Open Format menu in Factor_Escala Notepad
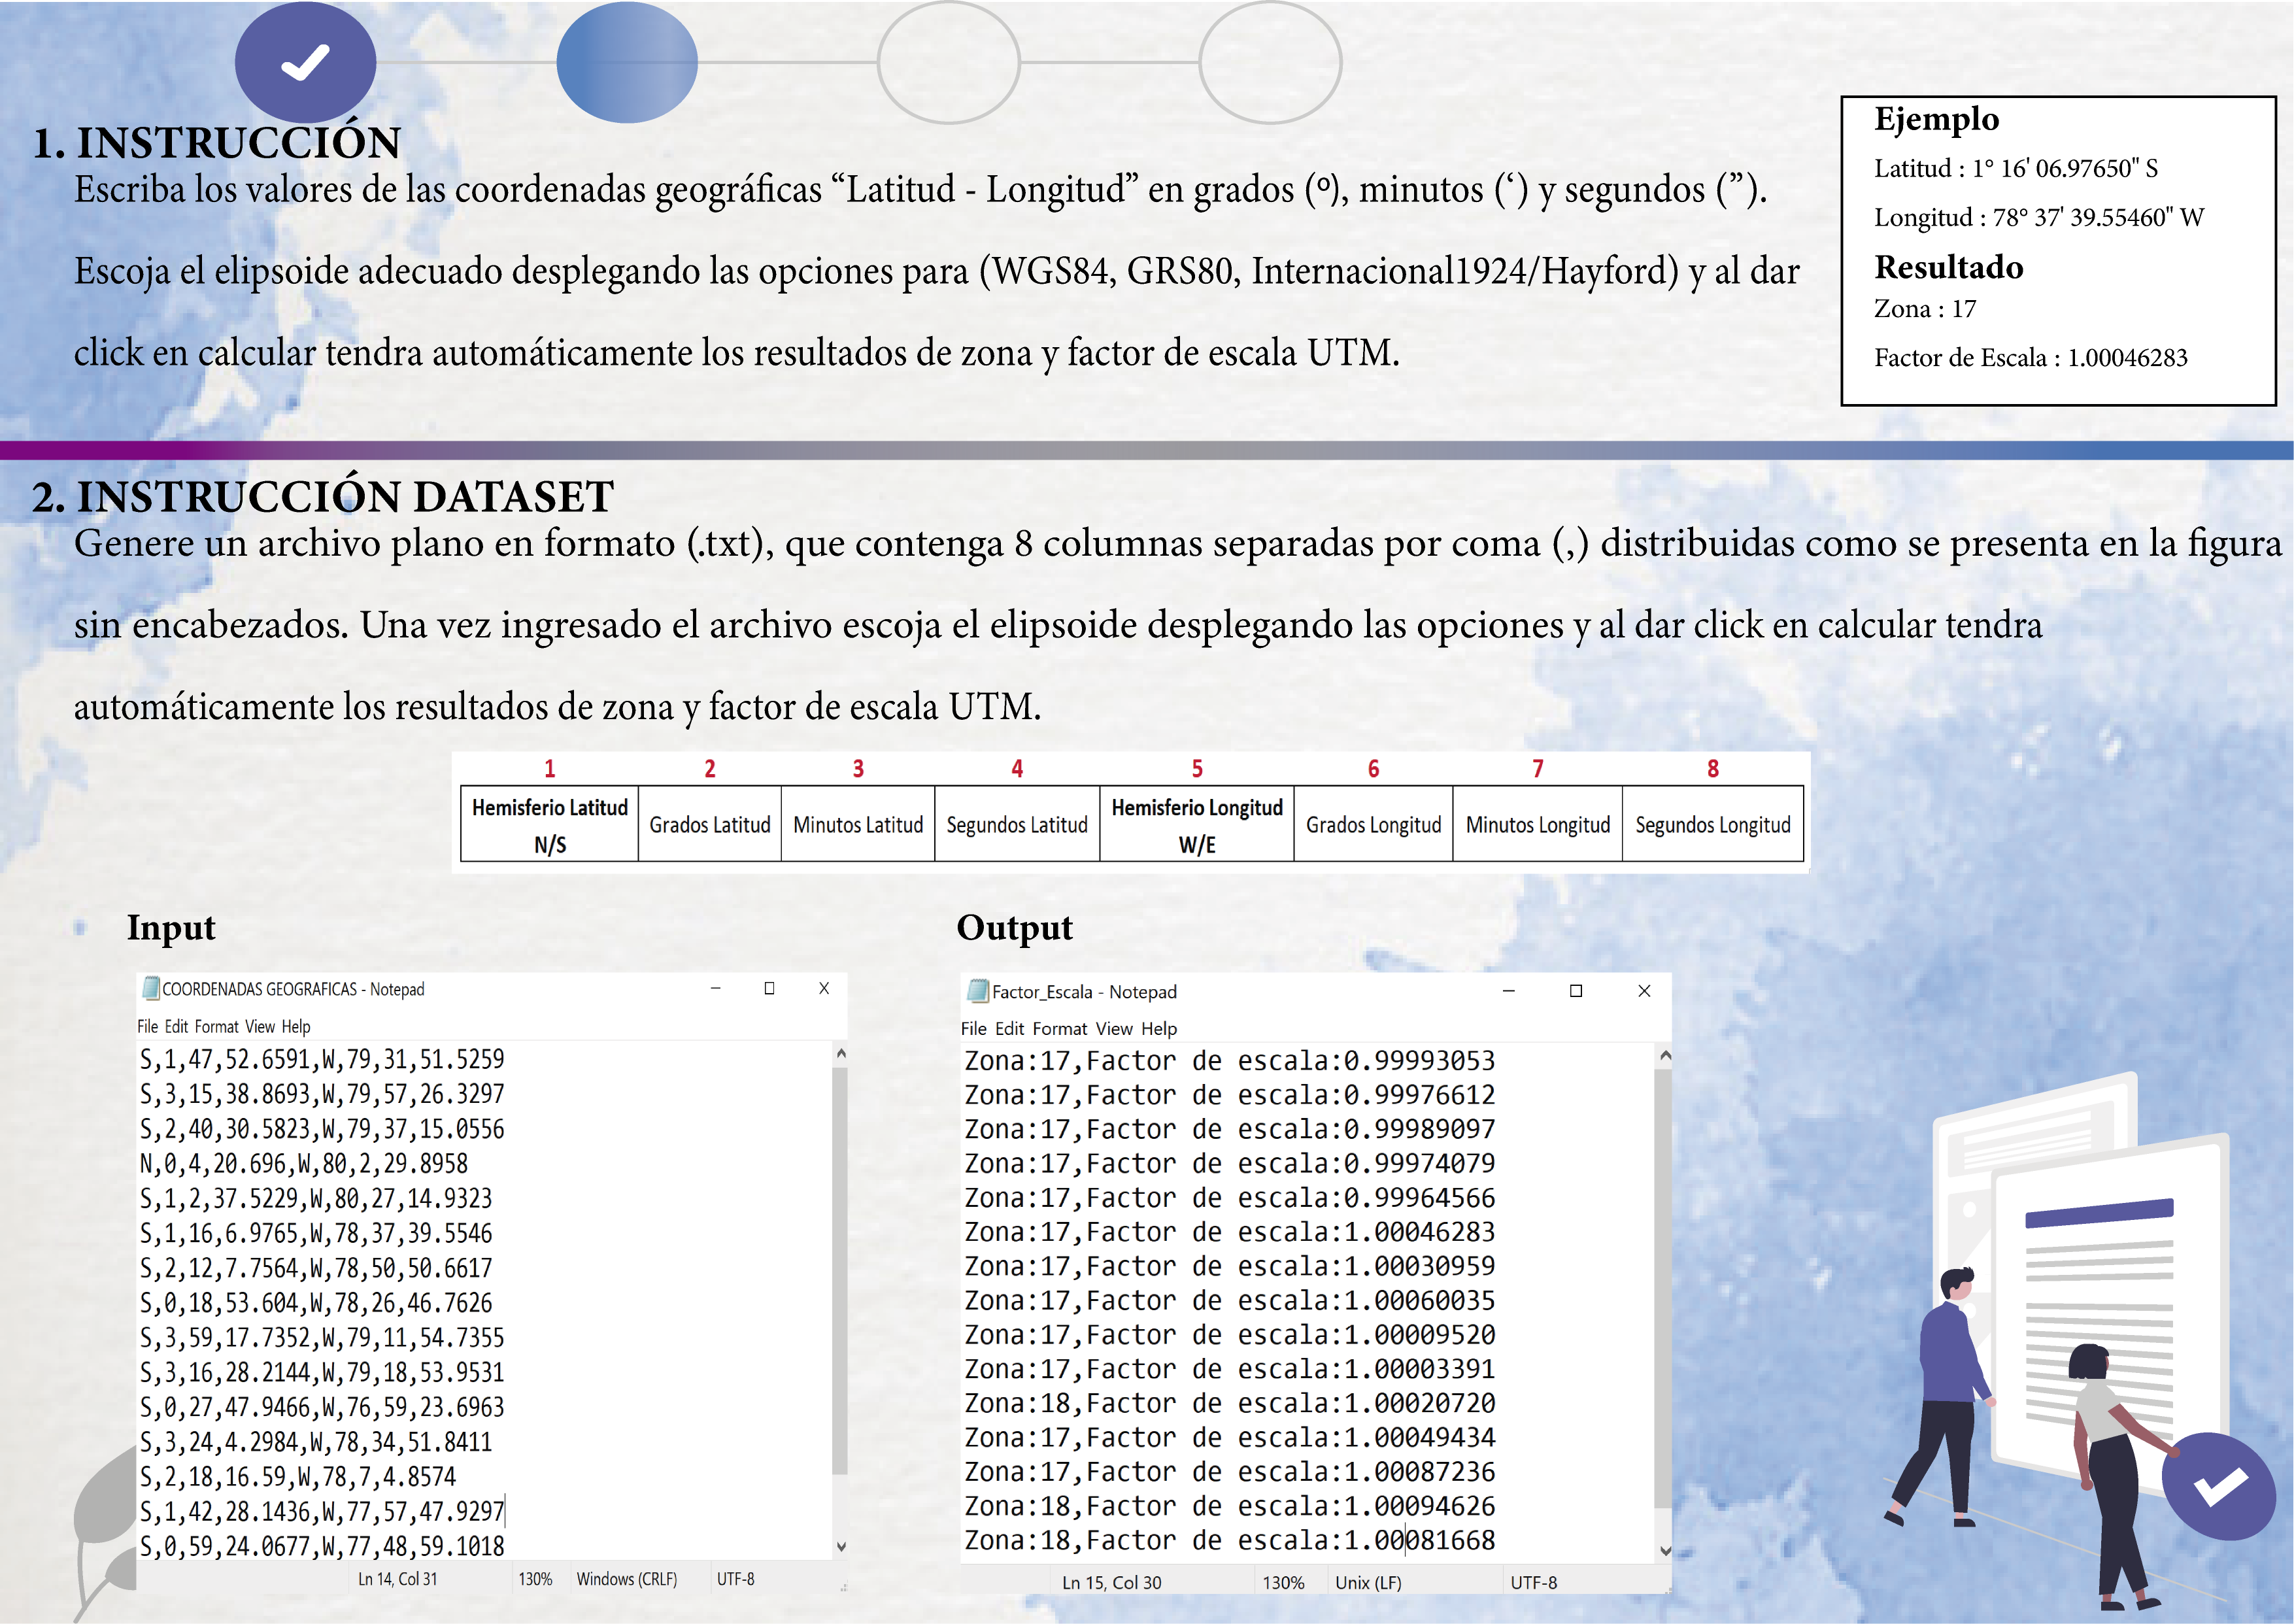This screenshot has height=1624, width=2294. [x=1059, y=1028]
